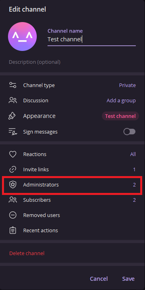Viewport: 145px width, 290px height.
Task: Click the red Delete channel link
Action: [x=27, y=253]
